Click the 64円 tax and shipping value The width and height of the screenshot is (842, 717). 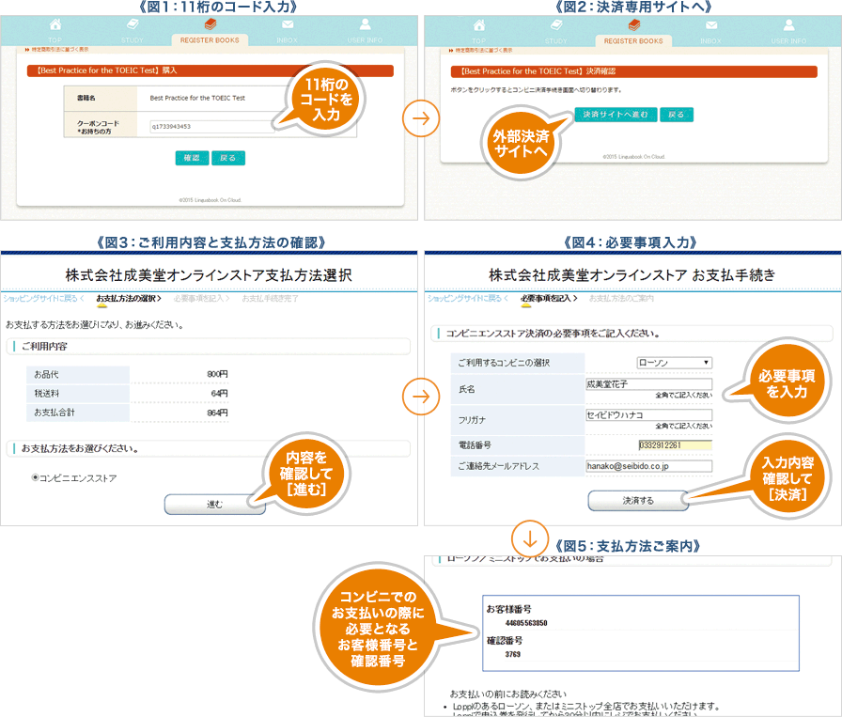coord(219,394)
